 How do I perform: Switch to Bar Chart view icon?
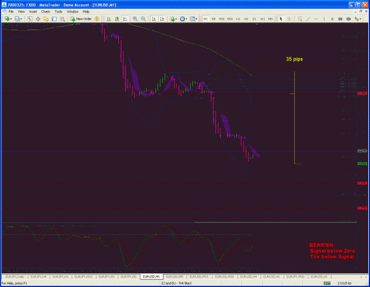(109, 19)
